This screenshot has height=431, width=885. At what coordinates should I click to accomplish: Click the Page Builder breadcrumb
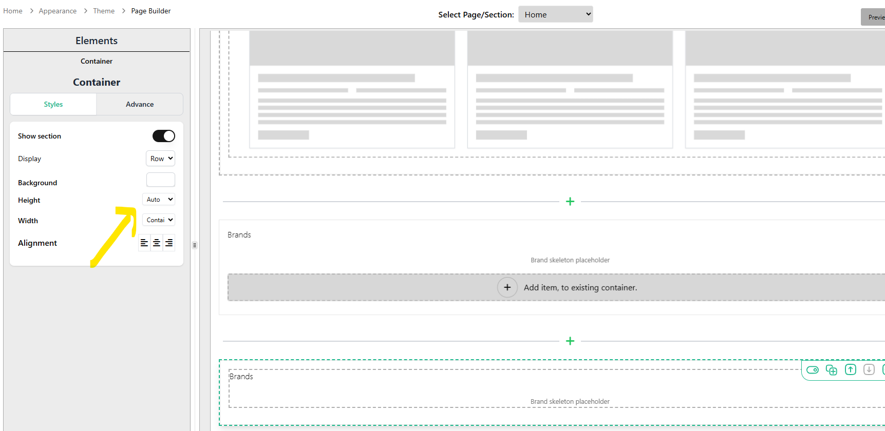pyautogui.click(x=151, y=11)
